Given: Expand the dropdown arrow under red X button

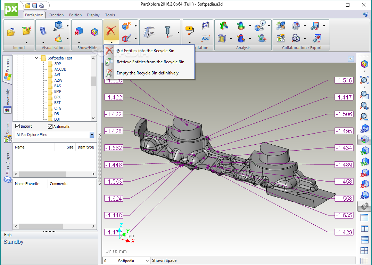Looking at the screenshot, I should pyautogui.click(x=111, y=43).
